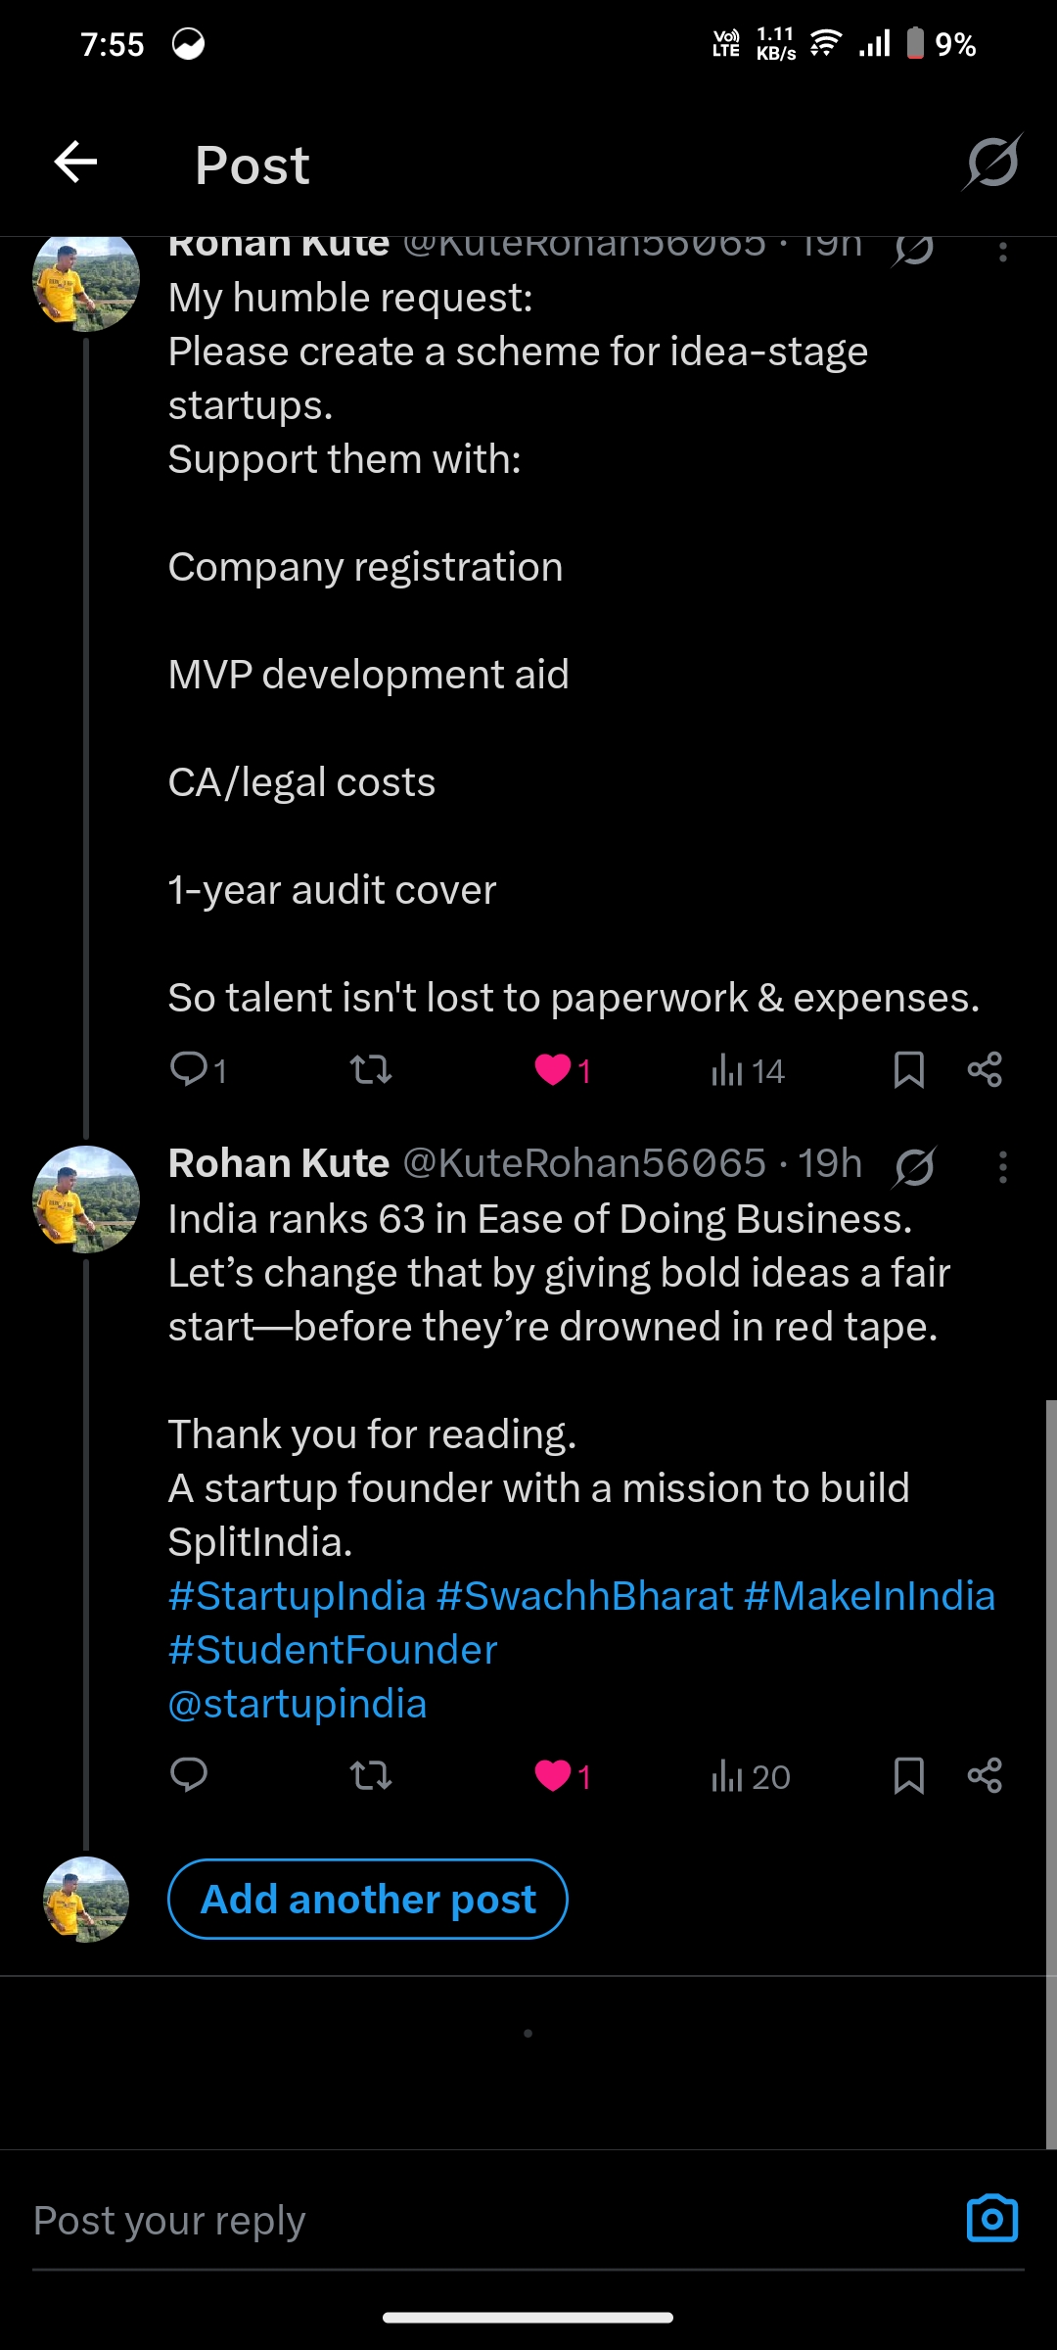The image size is (1057, 2350).
Task: Share the "My humble request" post
Action: (x=985, y=1069)
